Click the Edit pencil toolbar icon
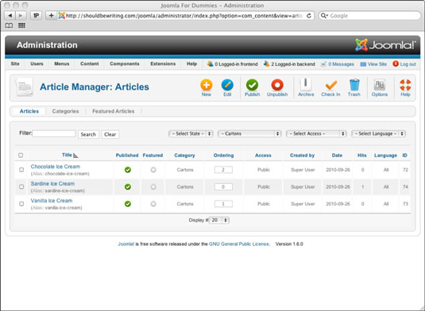This screenshot has height=311, width=425. [227, 85]
